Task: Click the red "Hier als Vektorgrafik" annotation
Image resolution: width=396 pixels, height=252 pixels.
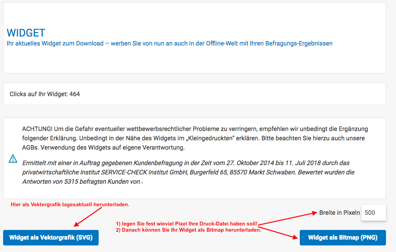Action: pyautogui.click(x=70, y=204)
